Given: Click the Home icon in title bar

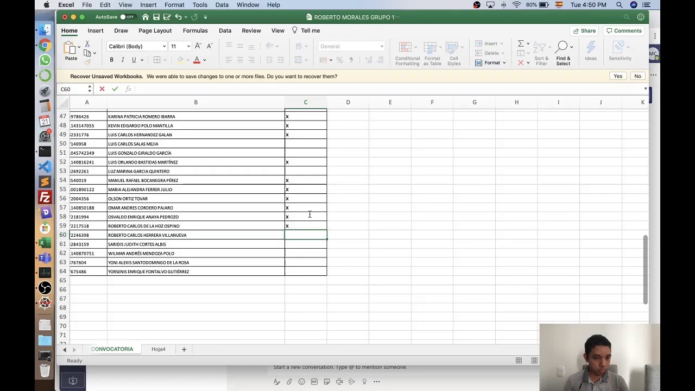Looking at the screenshot, I should point(145,17).
